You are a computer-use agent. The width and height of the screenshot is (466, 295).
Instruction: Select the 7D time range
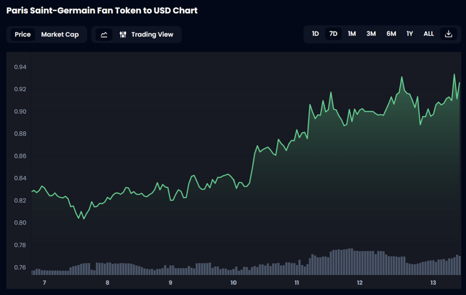point(333,34)
